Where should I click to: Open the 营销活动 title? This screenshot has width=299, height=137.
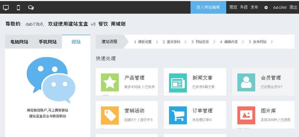[134, 111]
